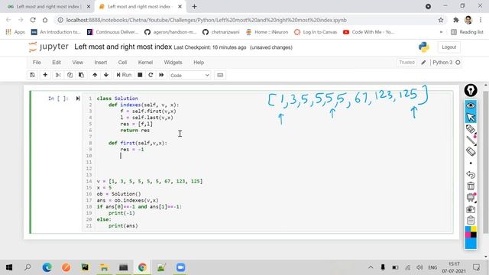Go to browser home page
The height and width of the screenshot is (275, 489).
pos(45,20)
